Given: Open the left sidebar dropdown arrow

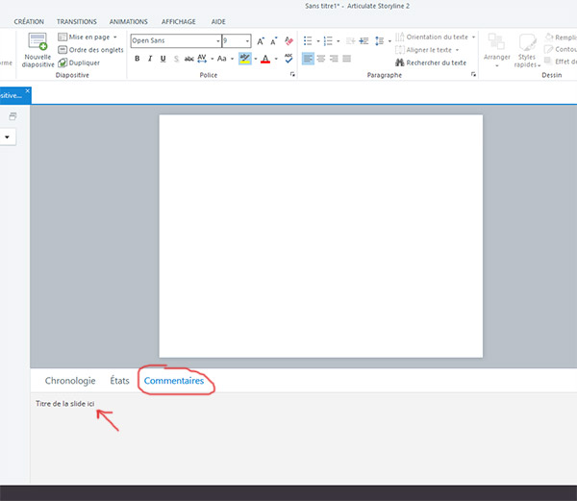Looking at the screenshot, I should click(x=7, y=138).
